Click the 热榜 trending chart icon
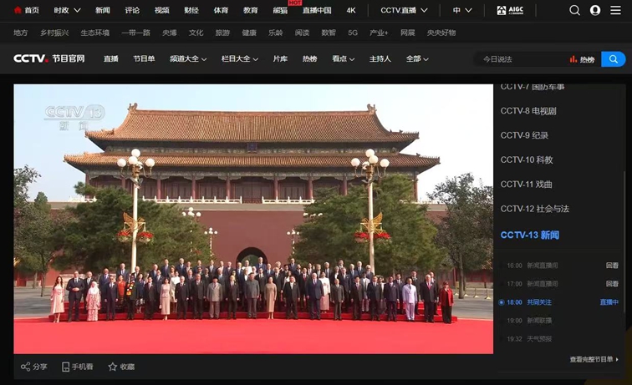 [573, 59]
